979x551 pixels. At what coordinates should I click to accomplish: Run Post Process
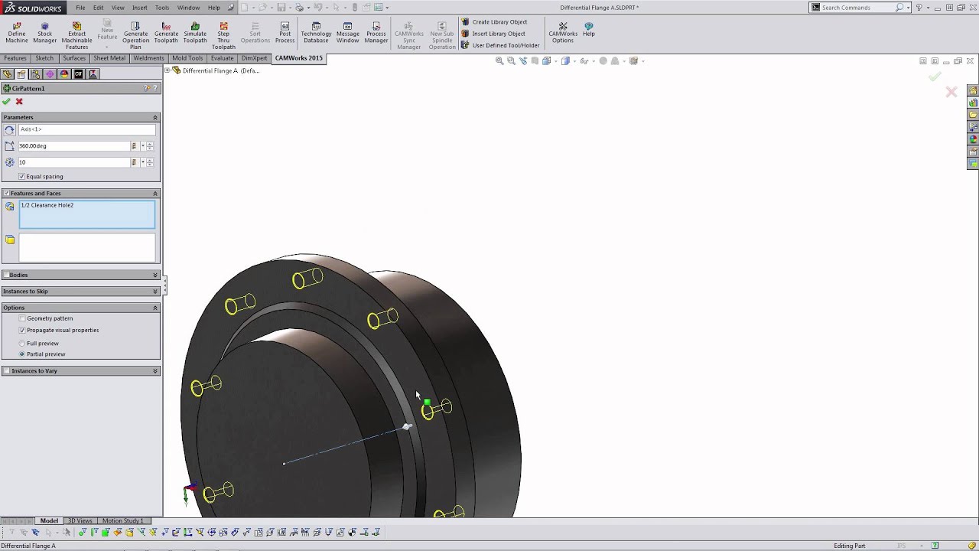pyautogui.click(x=285, y=31)
